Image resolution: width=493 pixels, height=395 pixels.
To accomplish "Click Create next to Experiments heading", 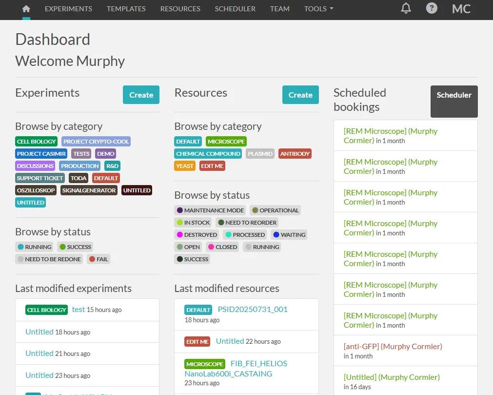I will coord(141,95).
